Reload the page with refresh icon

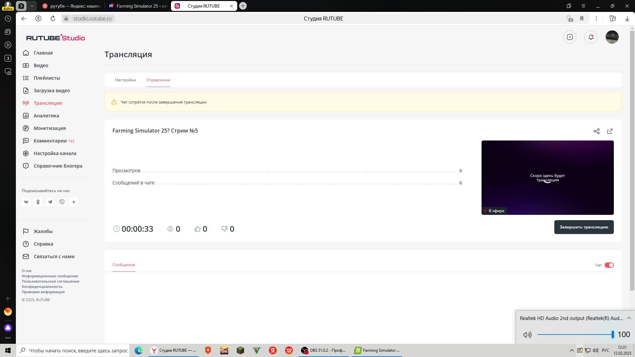53,19
